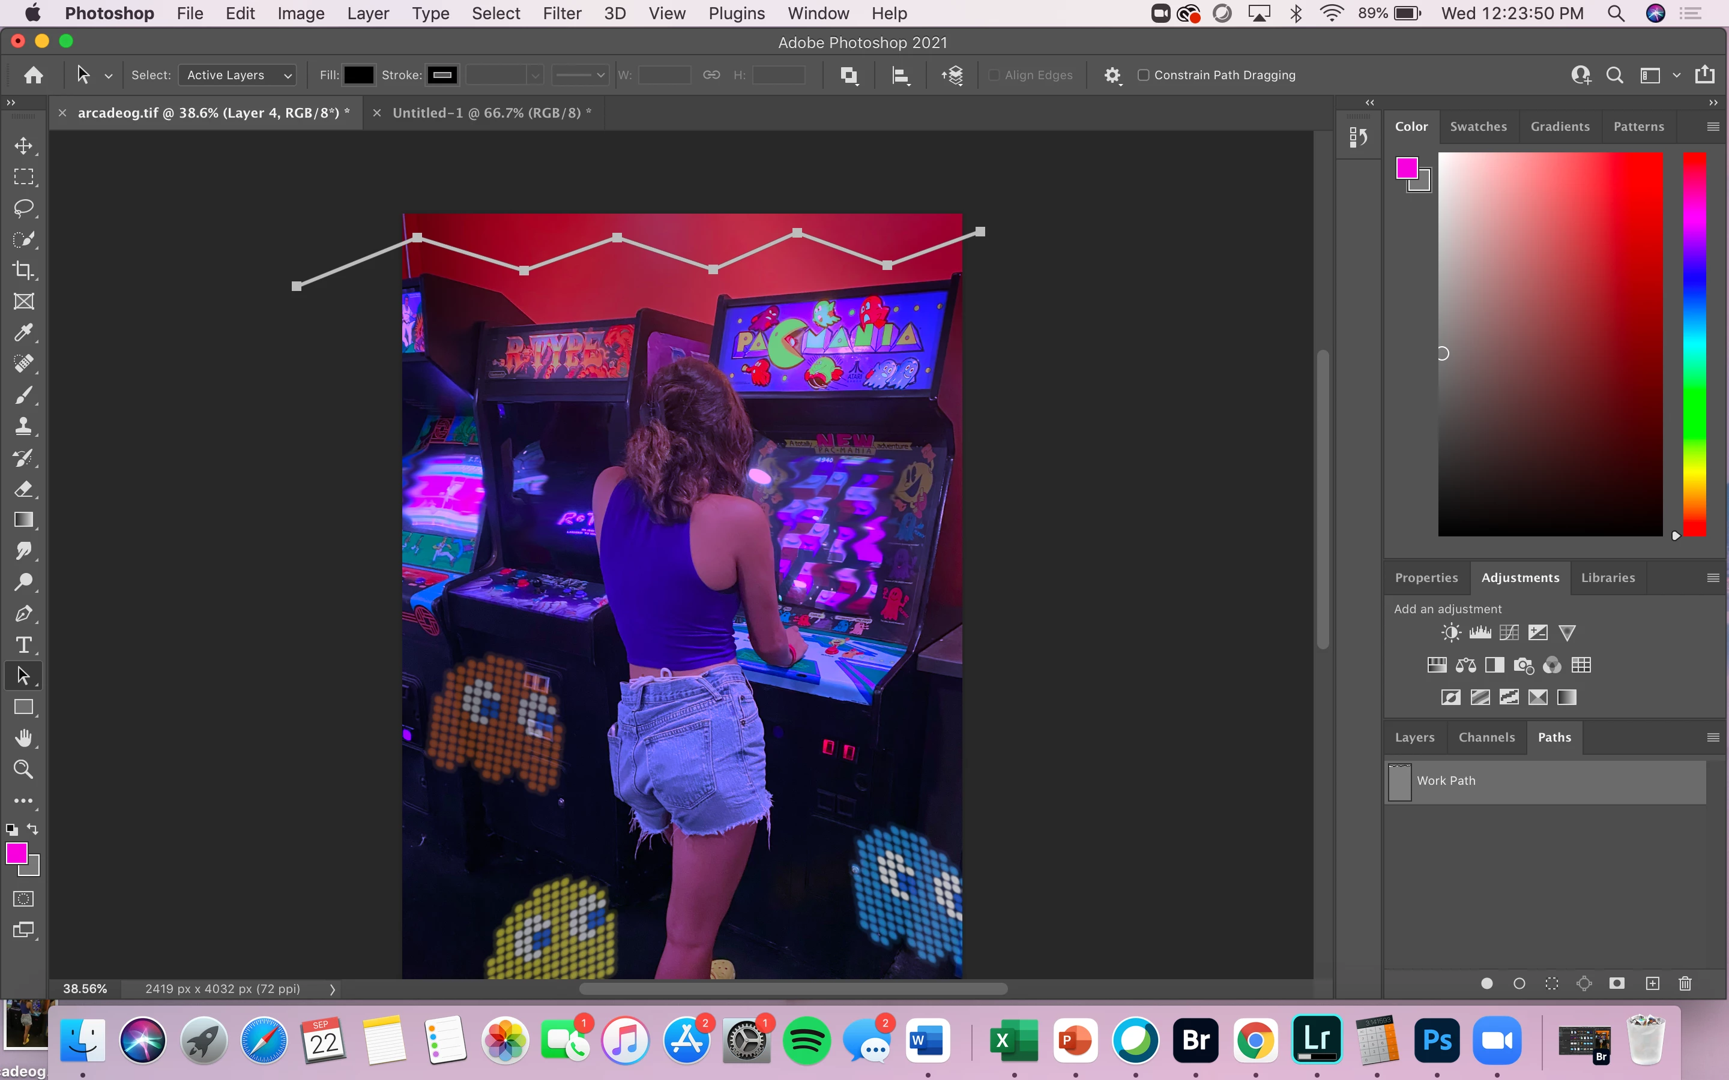
Task: Open the Filter menu
Action: pos(561,14)
